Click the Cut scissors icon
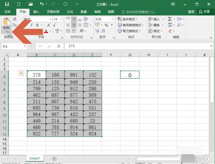Image resolution: width=215 pixels, height=164 pixels. (x=15, y=19)
